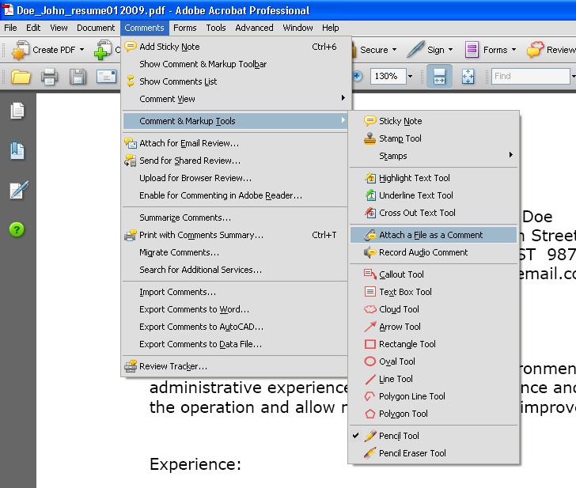Expand Comment & Markup Tools submenu

click(235, 121)
